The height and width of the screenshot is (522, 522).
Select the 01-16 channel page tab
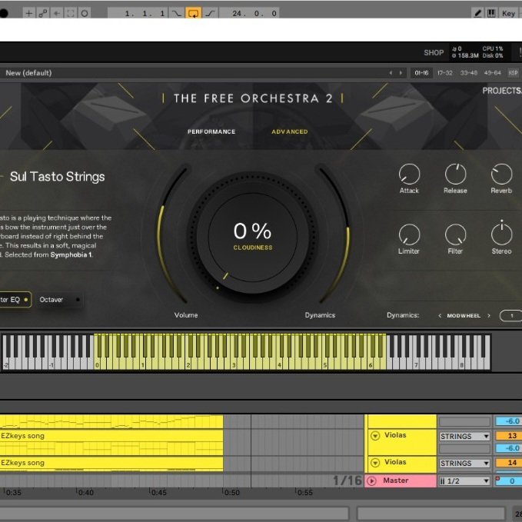point(421,73)
